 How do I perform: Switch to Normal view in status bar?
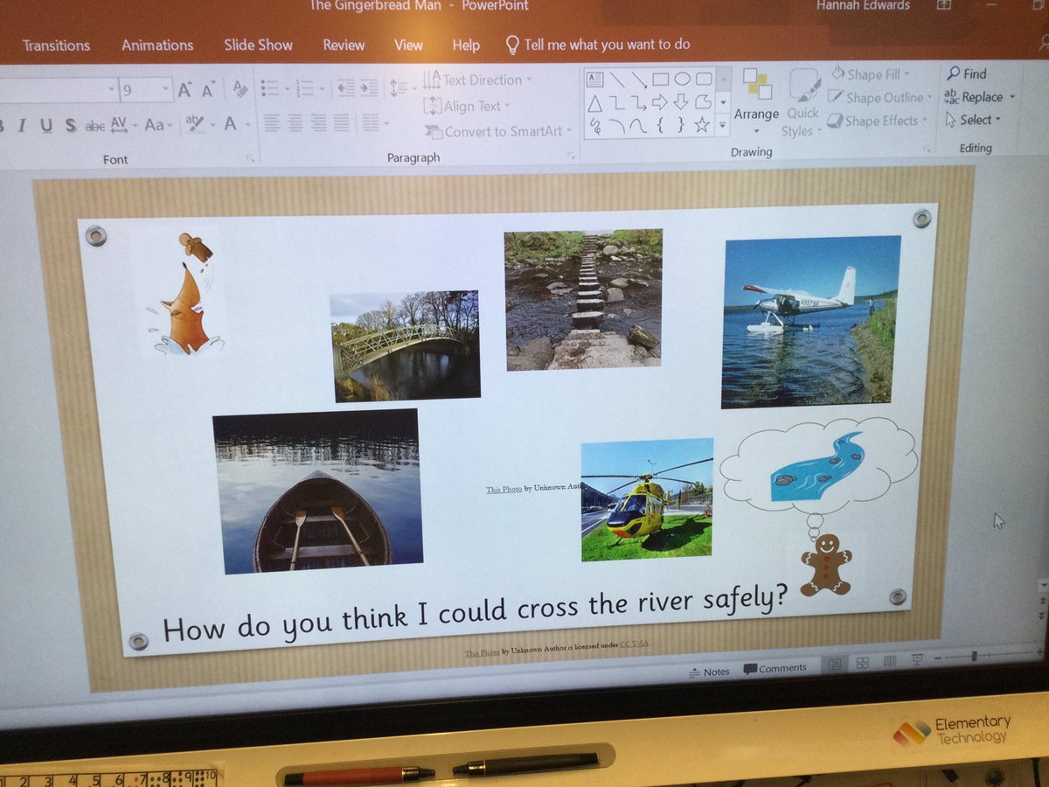coord(835,664)
